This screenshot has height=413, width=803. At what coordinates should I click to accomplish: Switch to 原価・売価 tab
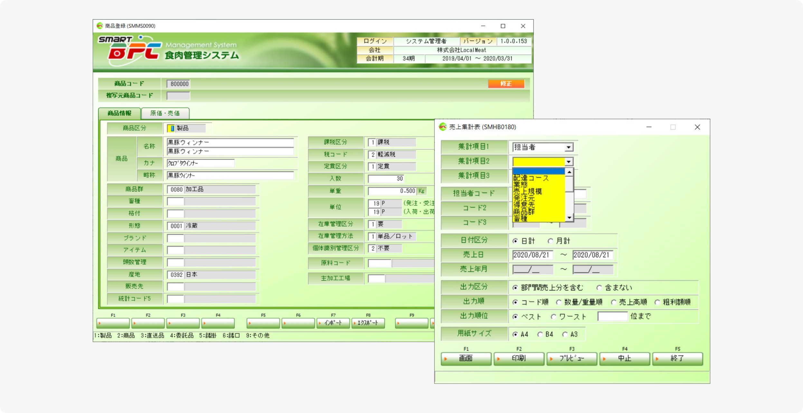(165, 113)
